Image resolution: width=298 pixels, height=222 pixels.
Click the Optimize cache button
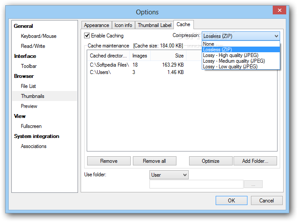[x=210, y=161]
